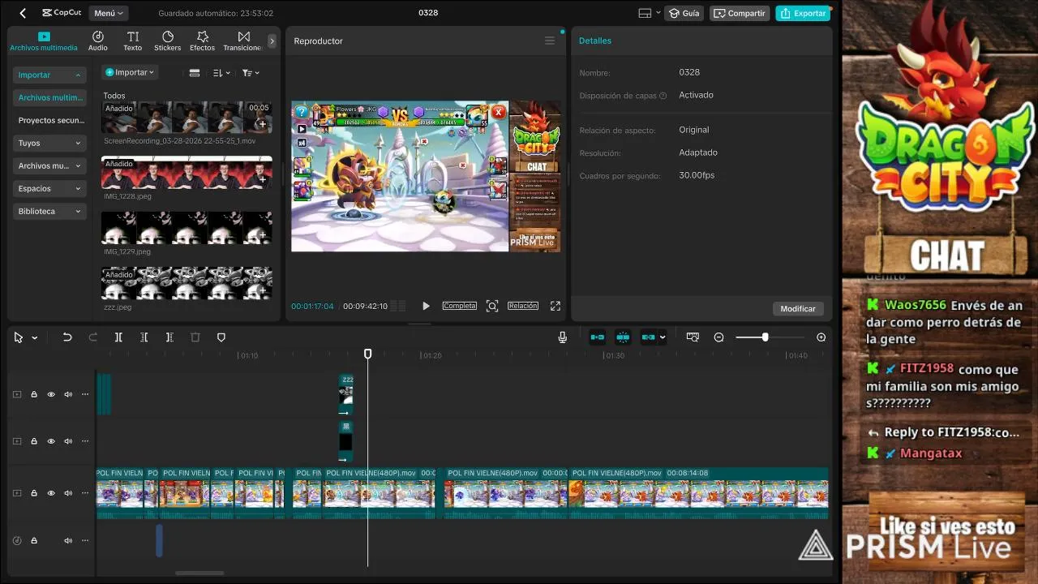The width and height of the screenshot is (1038, 584).
Task: Expand the Espacios section
Action: tap(49, 188)
